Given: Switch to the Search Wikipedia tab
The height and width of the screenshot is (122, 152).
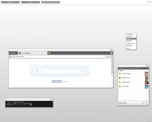Looking at the screenshot, I should coord(33,53).
